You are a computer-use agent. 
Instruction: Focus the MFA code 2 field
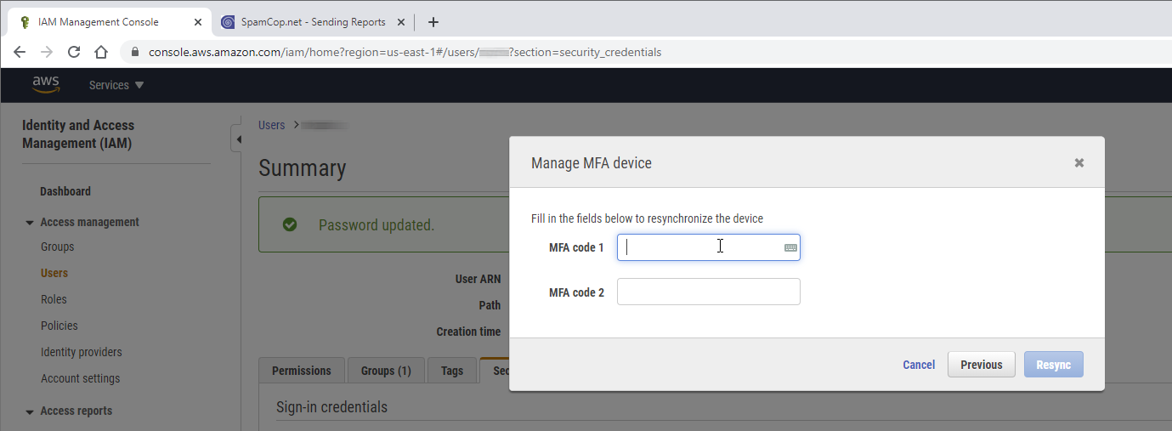tap(708, 292)
